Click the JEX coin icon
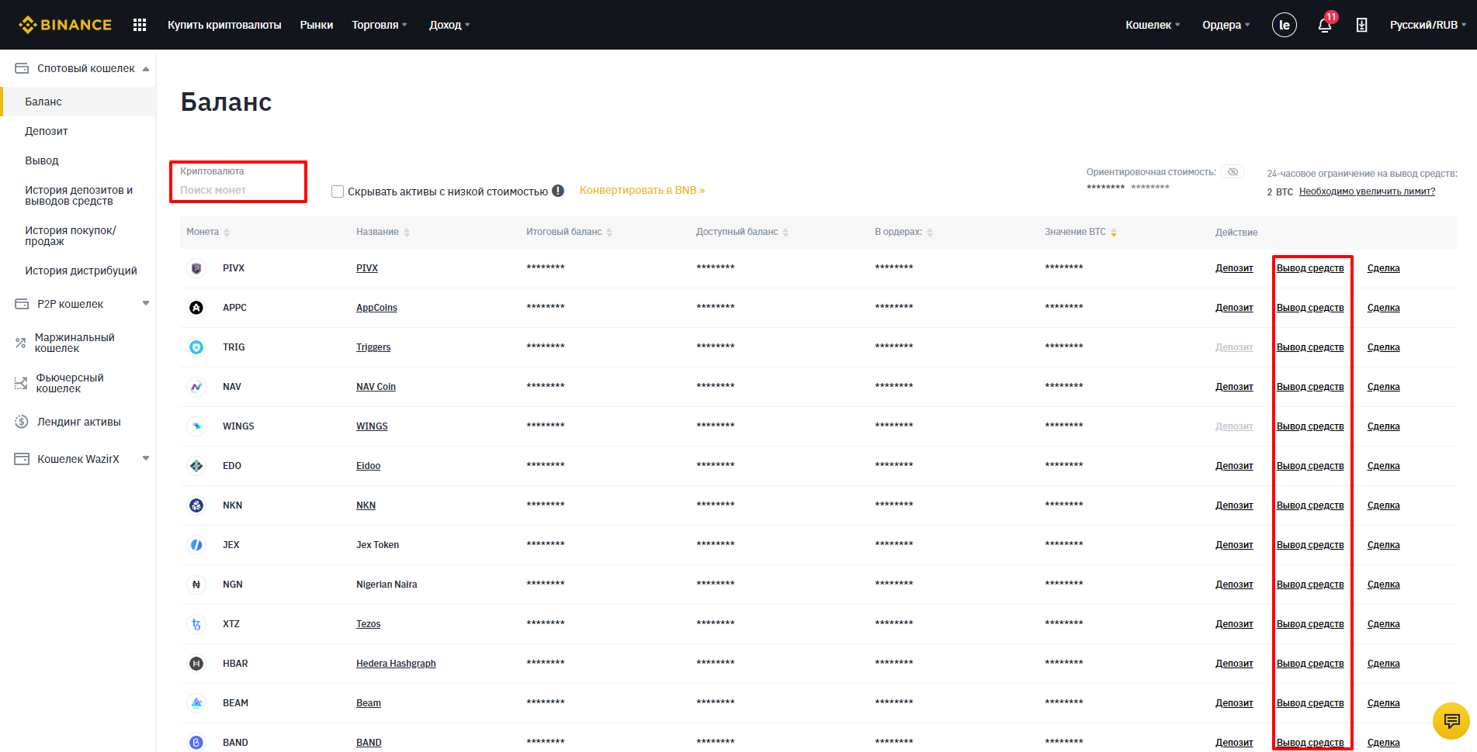Image resolution: width=1477 pixels, height=752 pixels. [196, 545]
